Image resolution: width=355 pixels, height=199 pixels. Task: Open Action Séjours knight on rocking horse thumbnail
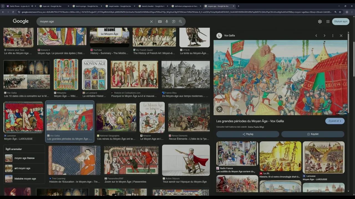pyautogui.click(x=186, y=160)
